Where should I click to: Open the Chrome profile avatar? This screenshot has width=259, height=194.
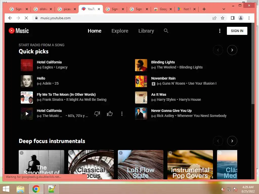pos(241,18)
